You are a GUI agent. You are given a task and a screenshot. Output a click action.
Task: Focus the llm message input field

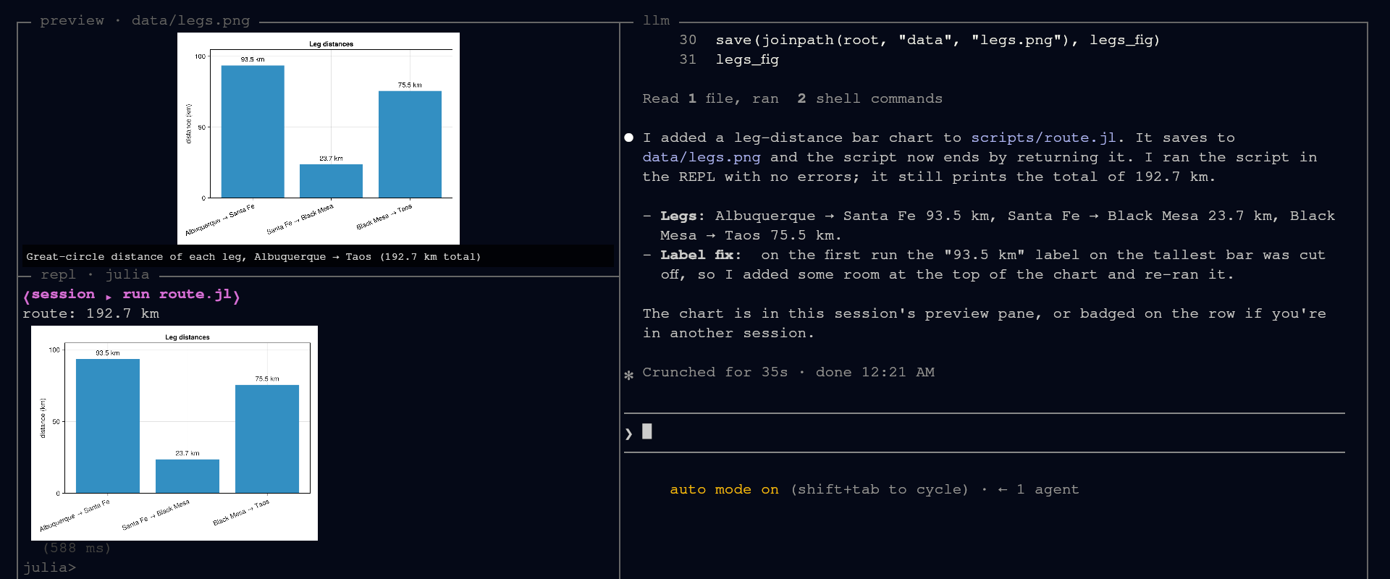(985, 433)
